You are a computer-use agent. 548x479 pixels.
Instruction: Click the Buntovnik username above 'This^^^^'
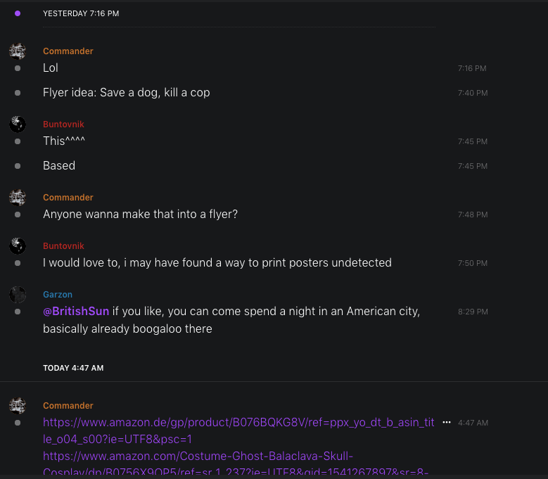coord(63,124)
